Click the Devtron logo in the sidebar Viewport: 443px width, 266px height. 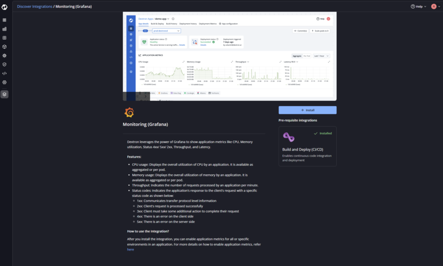point(4,7)
